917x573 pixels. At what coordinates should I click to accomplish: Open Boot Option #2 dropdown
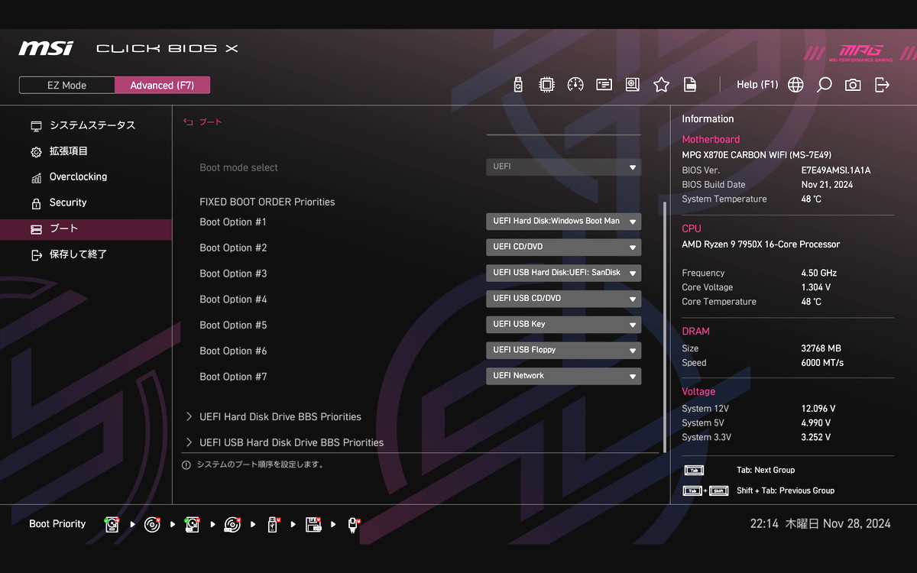click(563, 248)
